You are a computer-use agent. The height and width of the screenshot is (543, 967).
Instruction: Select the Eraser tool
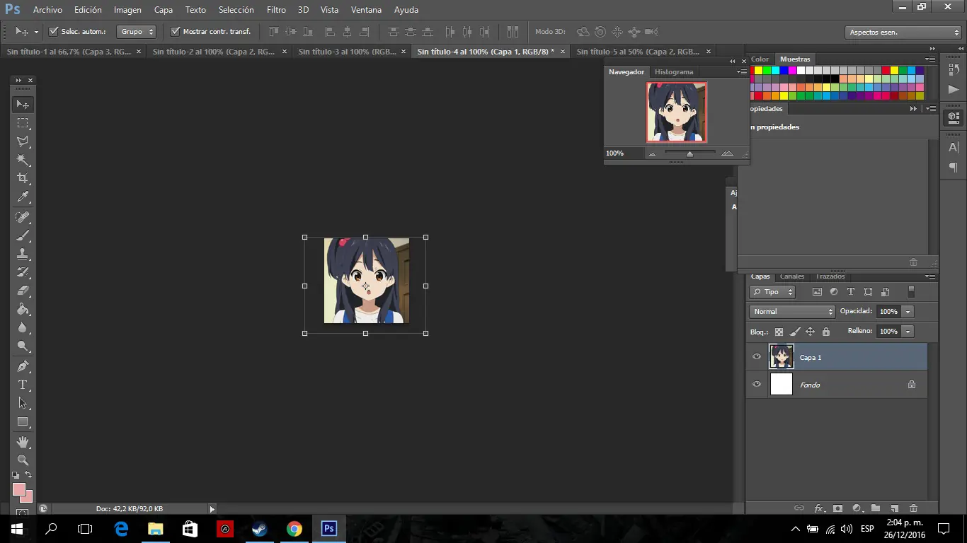pyautogui.click(x=23, y=291)
